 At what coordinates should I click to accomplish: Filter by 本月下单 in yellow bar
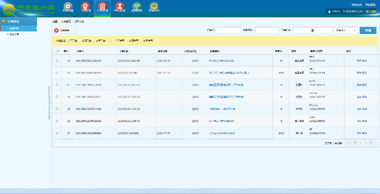(101, 41)
